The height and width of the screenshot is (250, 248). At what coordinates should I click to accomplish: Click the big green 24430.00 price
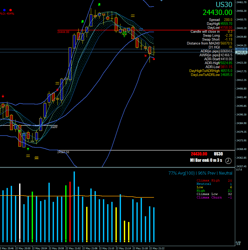point(217,13)
